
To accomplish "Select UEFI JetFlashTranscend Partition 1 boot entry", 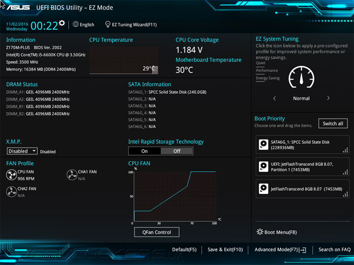I will pos(302,167).
